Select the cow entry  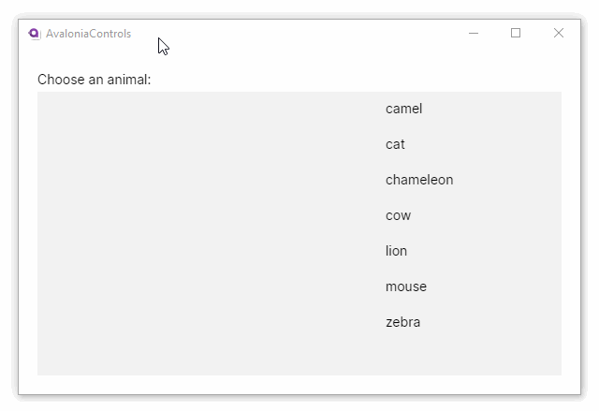click(398, 215)
